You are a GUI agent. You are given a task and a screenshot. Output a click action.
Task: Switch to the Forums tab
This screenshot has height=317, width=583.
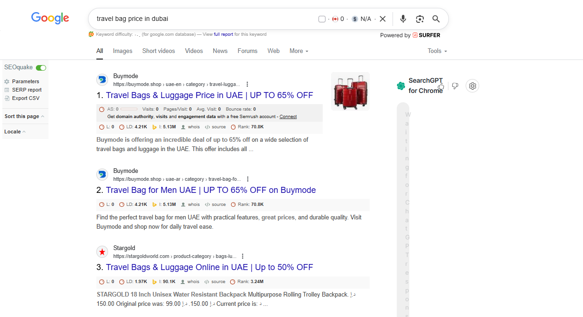(x=247, y=51)
